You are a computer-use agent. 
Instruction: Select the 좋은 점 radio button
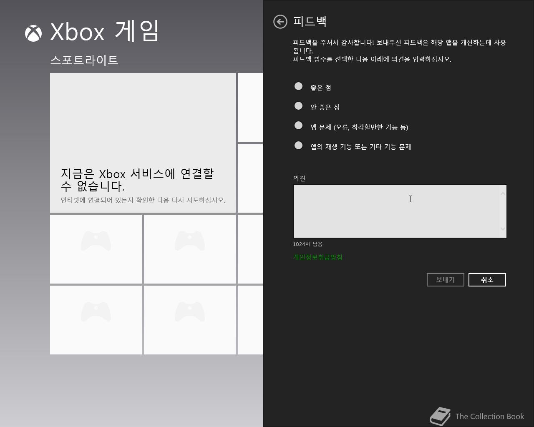tap(298, 86)
